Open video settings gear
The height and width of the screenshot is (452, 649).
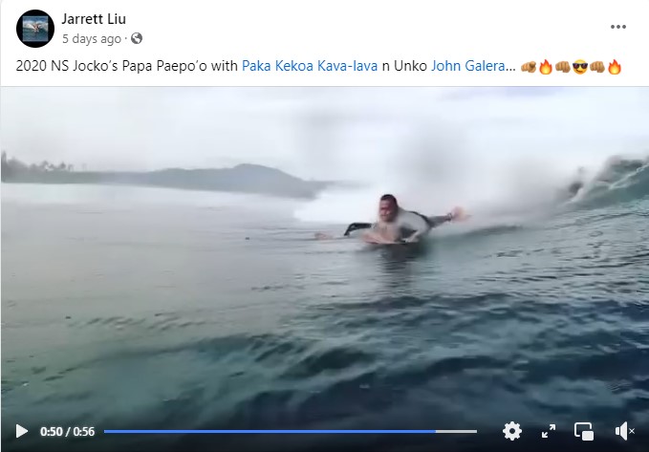(512, 431)
